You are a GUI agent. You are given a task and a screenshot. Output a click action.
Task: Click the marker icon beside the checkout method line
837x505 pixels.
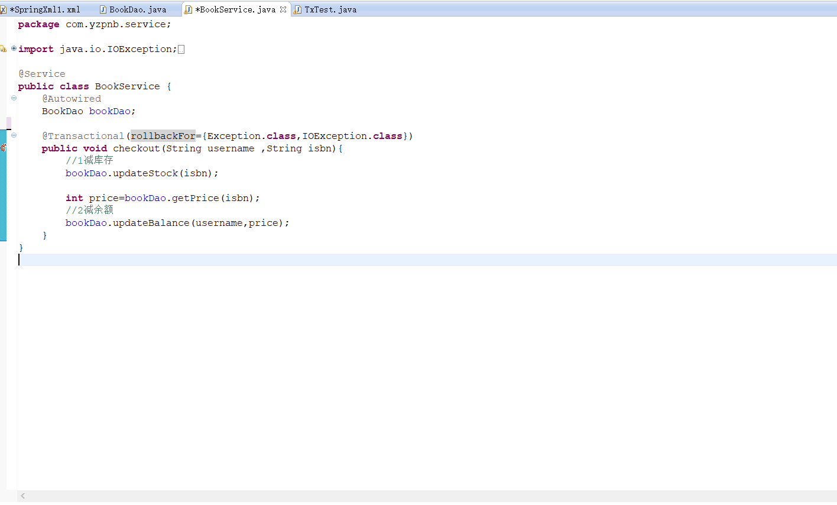coord(3,148)
